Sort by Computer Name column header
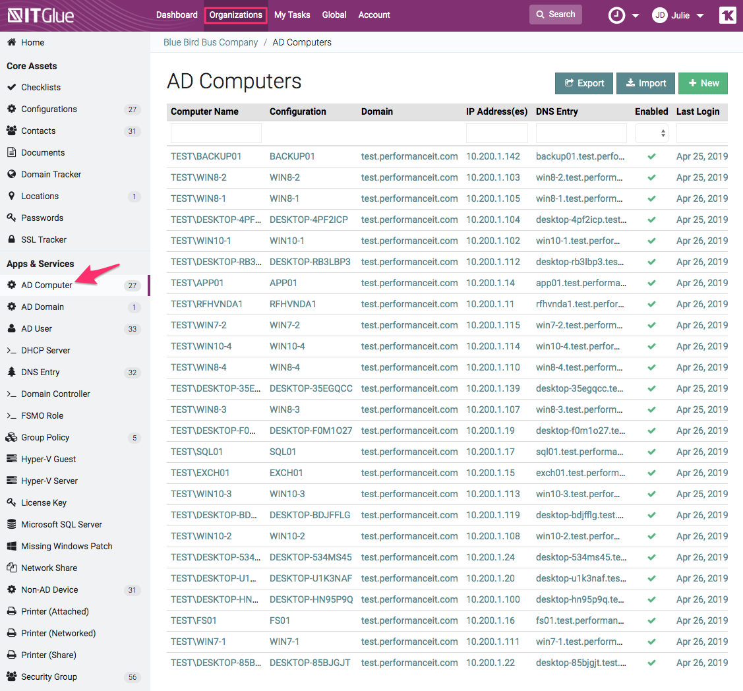 pos(204,111)
